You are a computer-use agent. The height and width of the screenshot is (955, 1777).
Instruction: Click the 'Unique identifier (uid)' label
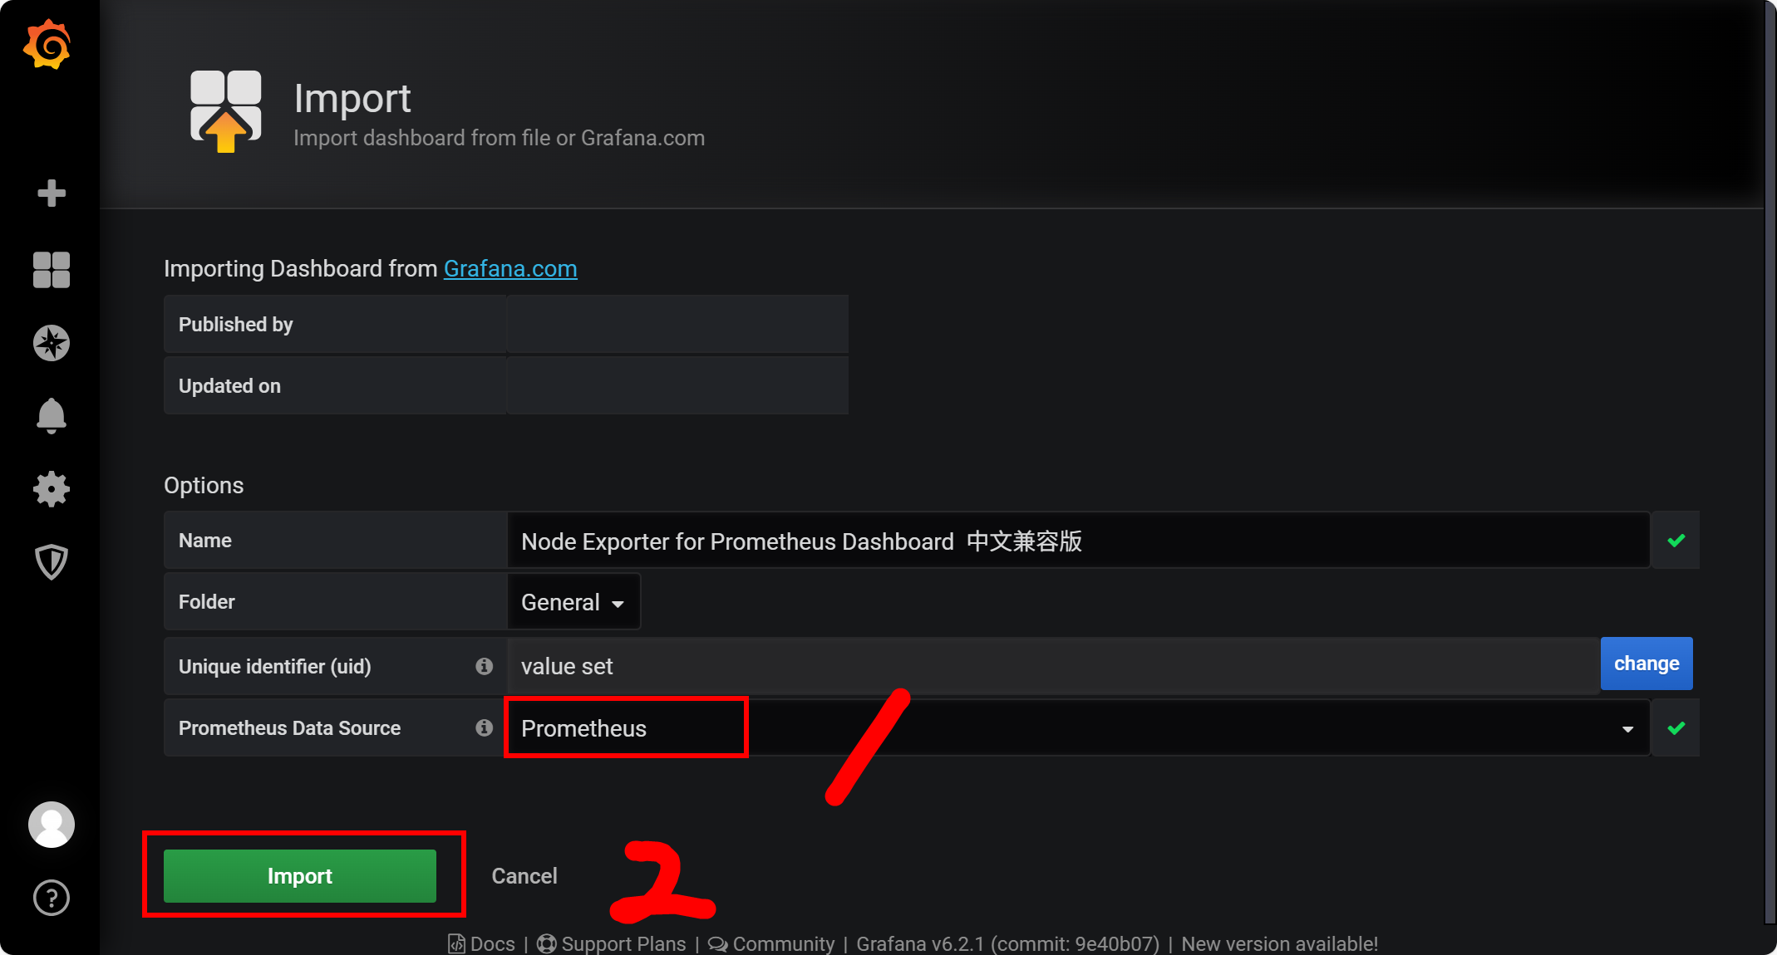275,667
